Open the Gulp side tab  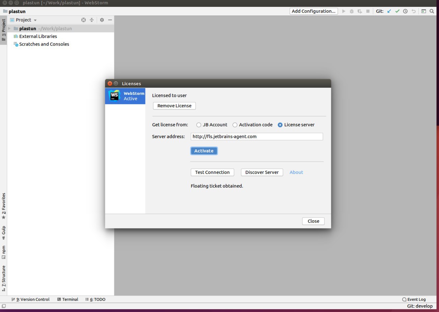coord(3,233)
